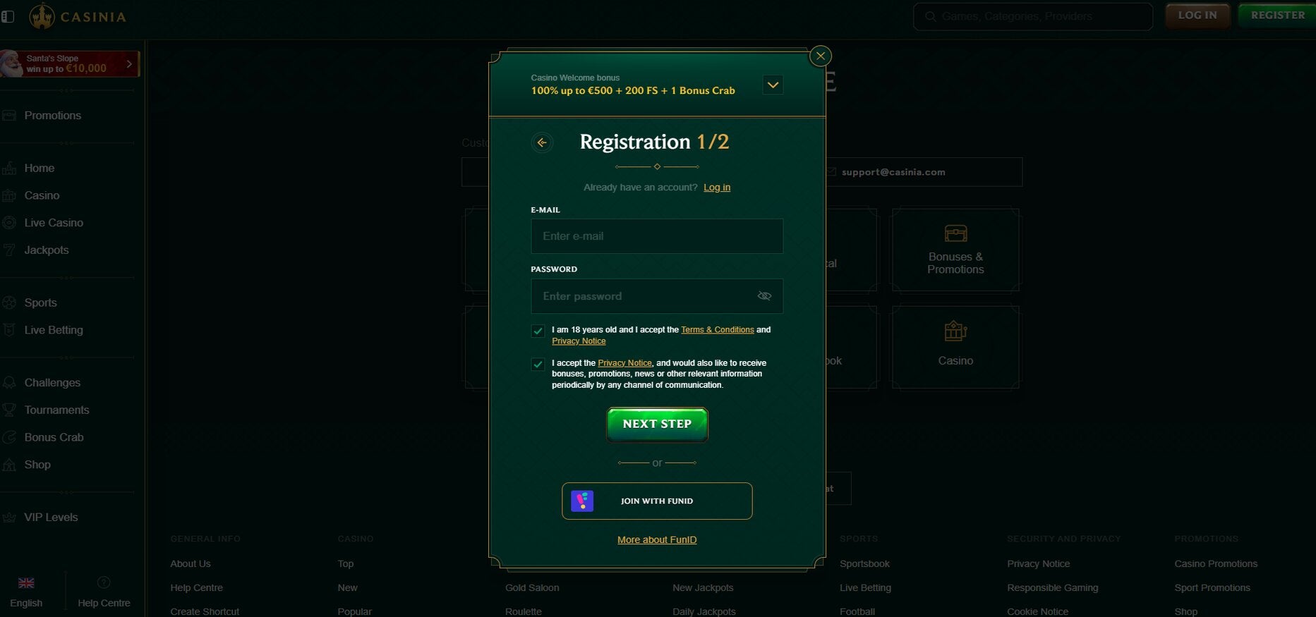
Task: Open Live Casino in the sidebar
Action: tap(54, 223)
